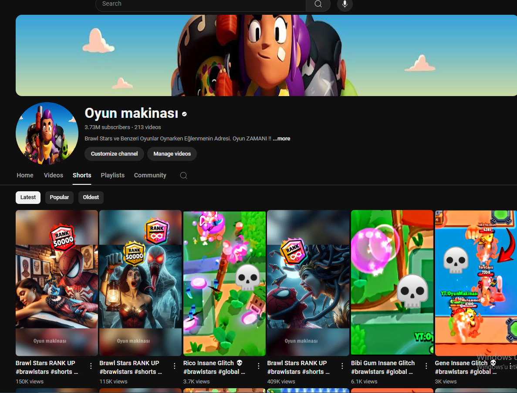Screen dimensions: 517x393
Task: Open the Brawl Stars RANK UP title with 409K views
Action: click(298, 367)
